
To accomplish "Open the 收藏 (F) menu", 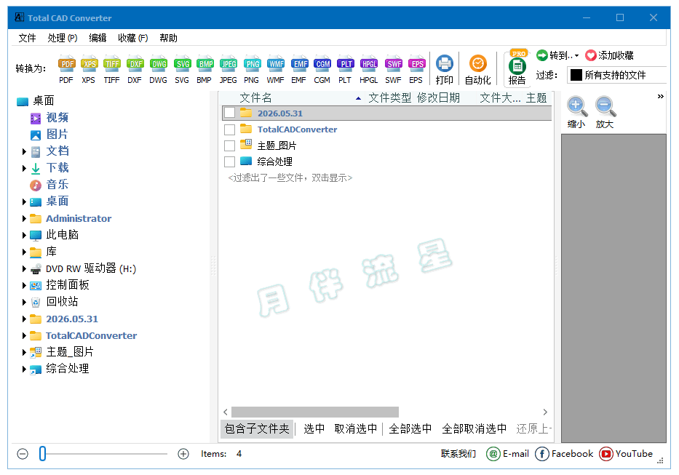I will point(132,38).
